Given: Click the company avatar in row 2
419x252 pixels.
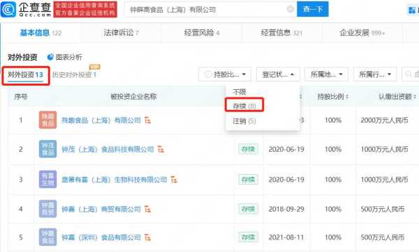Looking at the screenshot, I should [47, 149].
